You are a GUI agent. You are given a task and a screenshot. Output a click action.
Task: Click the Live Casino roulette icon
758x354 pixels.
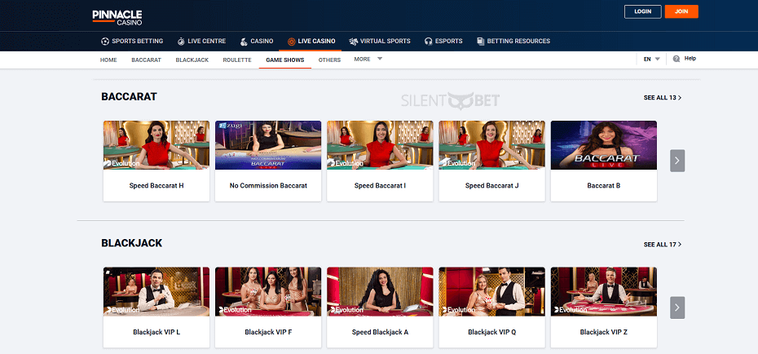click(291, 41)
